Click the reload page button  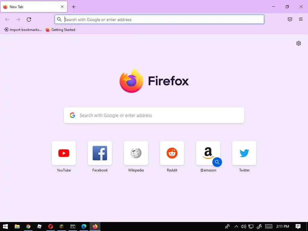coord(29,20)
